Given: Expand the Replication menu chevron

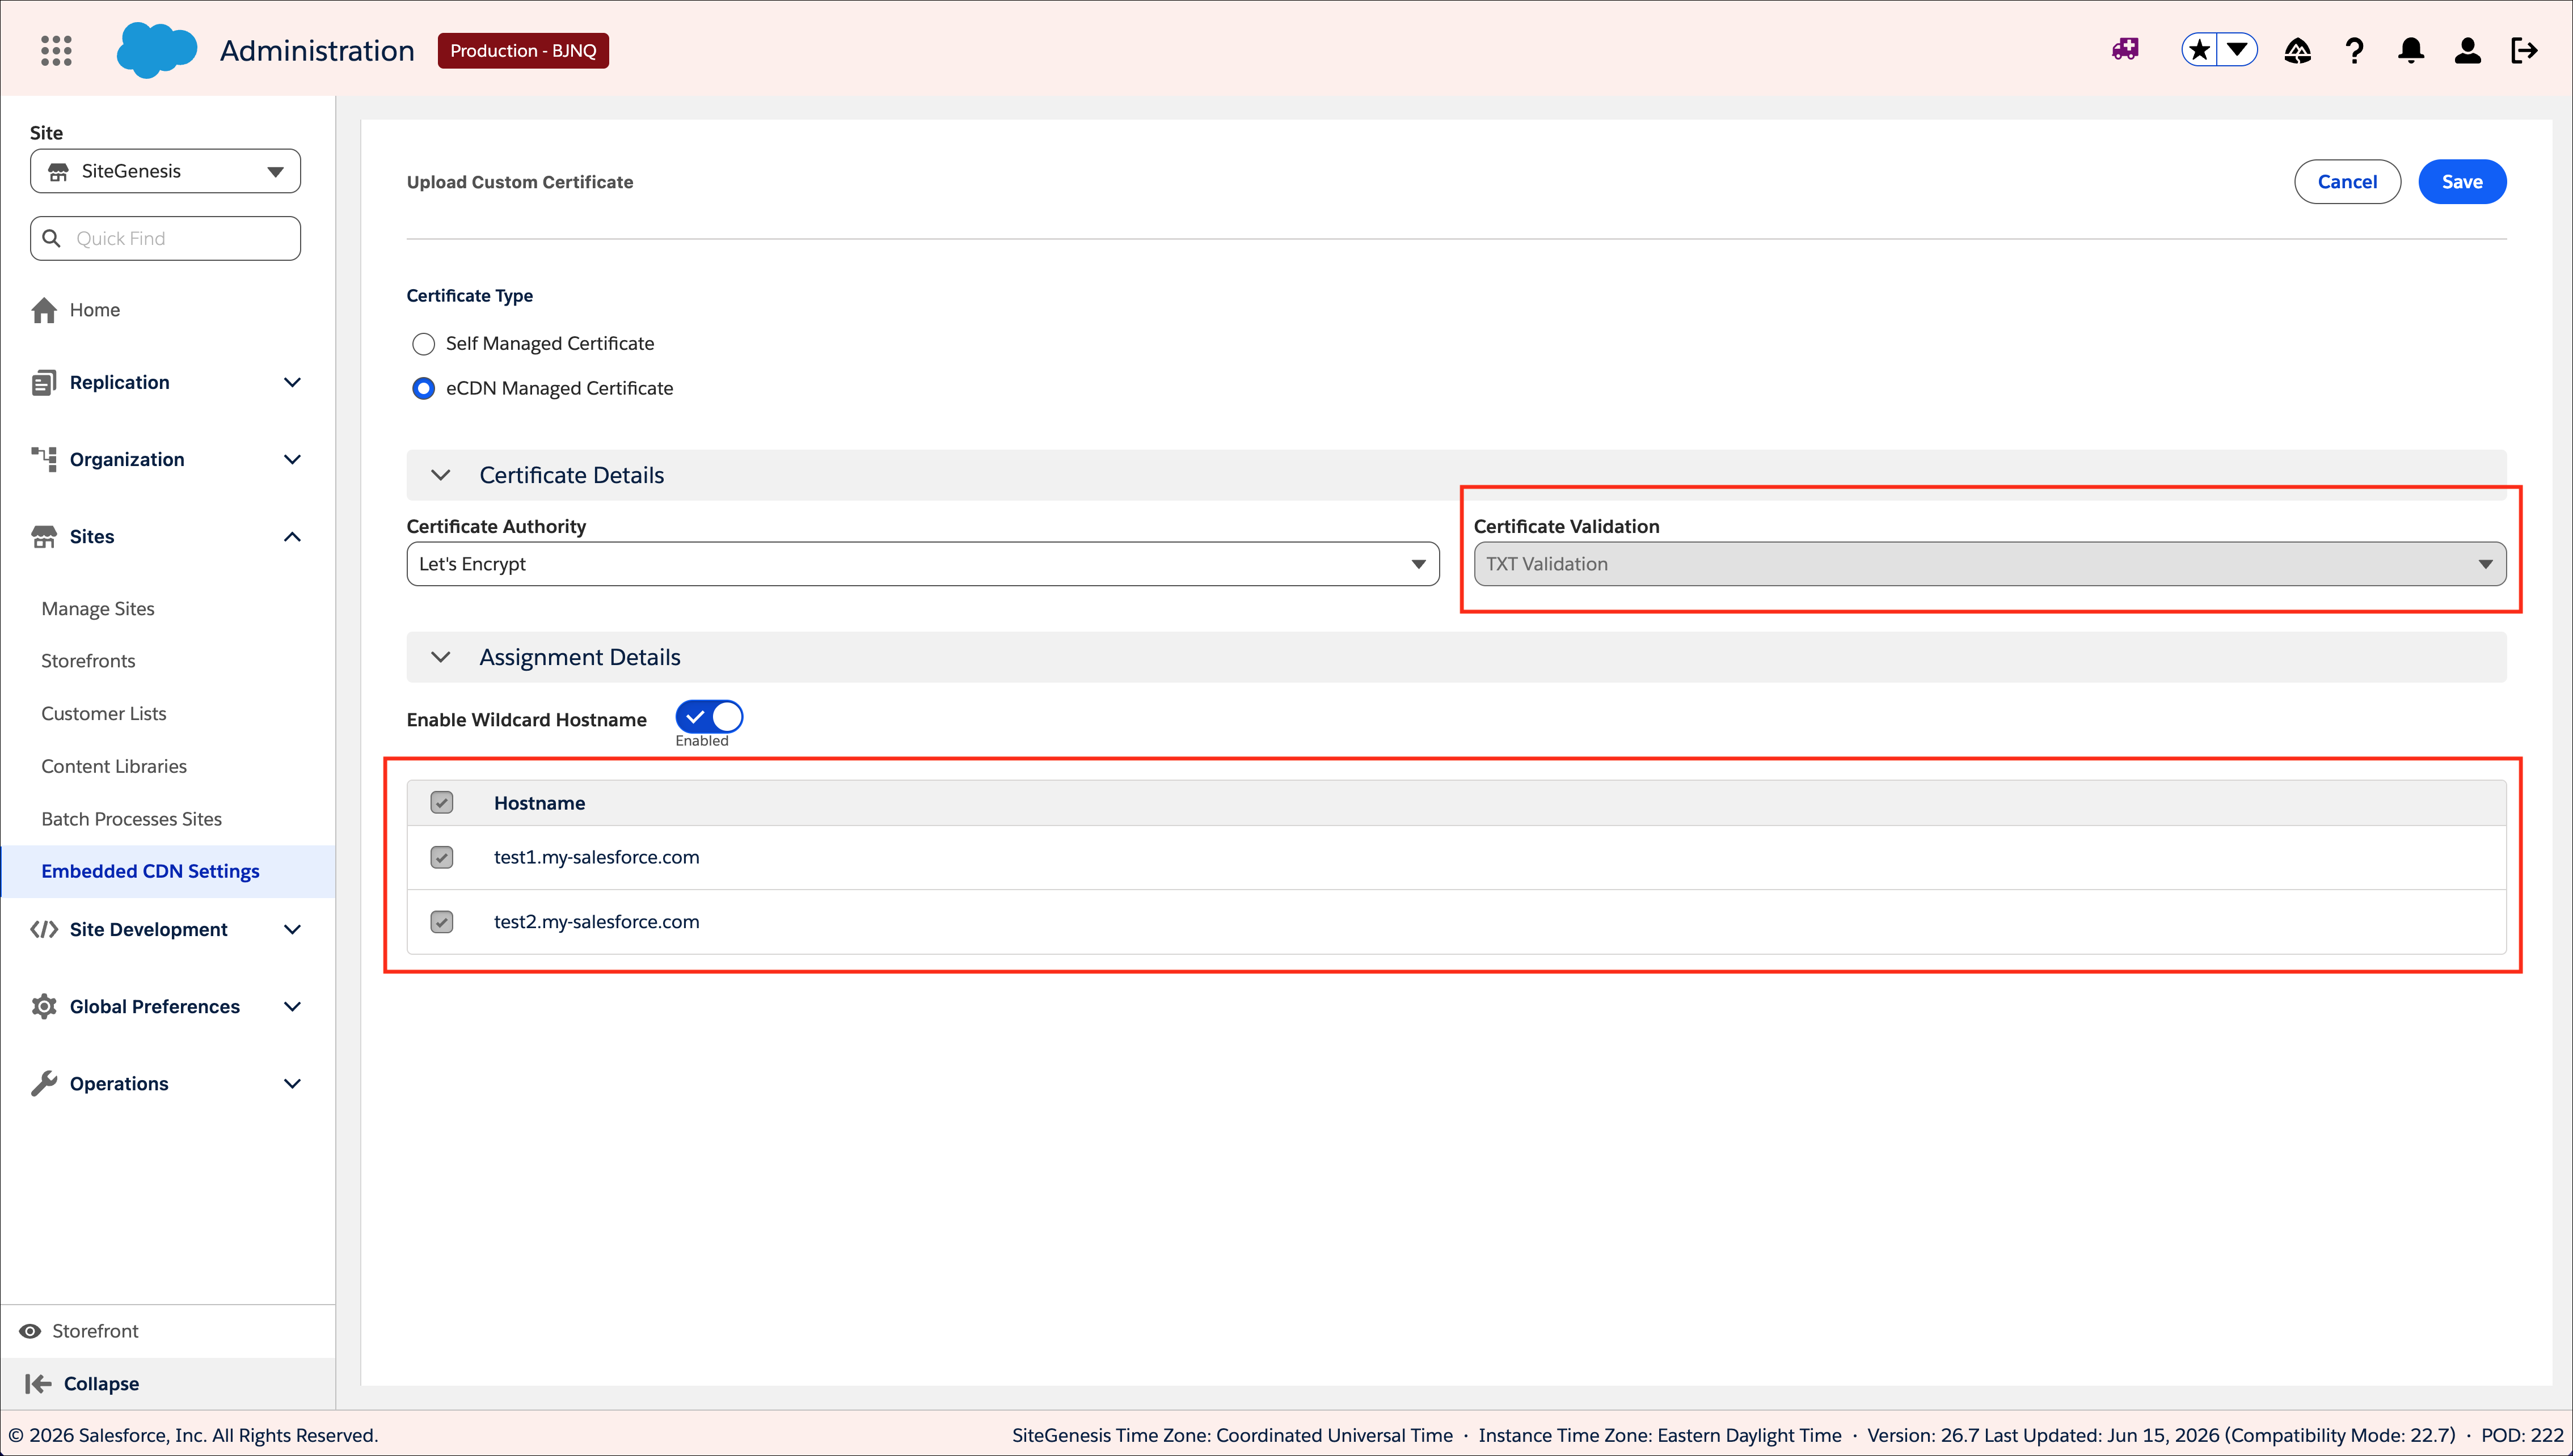Looking at the screenshot, I should [292, 382].
